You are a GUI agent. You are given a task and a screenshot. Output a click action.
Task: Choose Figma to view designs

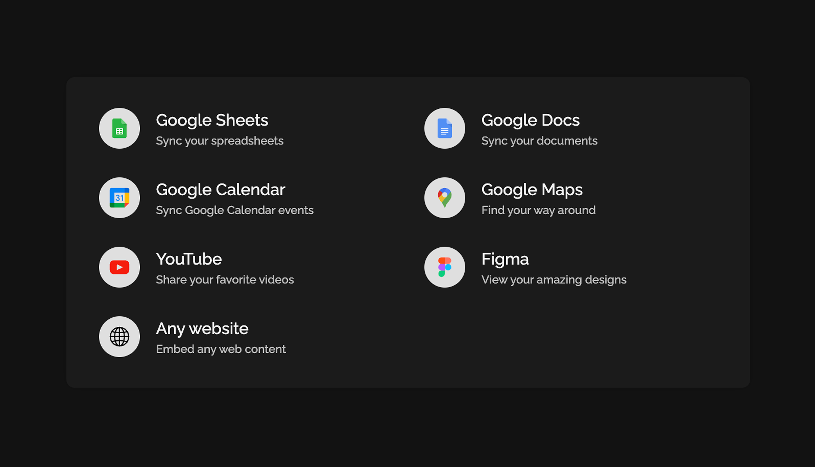pos(505,259)
